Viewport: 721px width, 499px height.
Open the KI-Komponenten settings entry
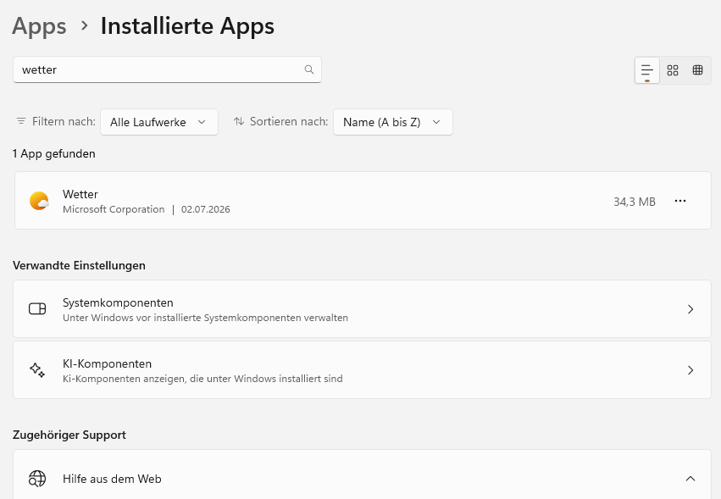click(x=362, y=369)
